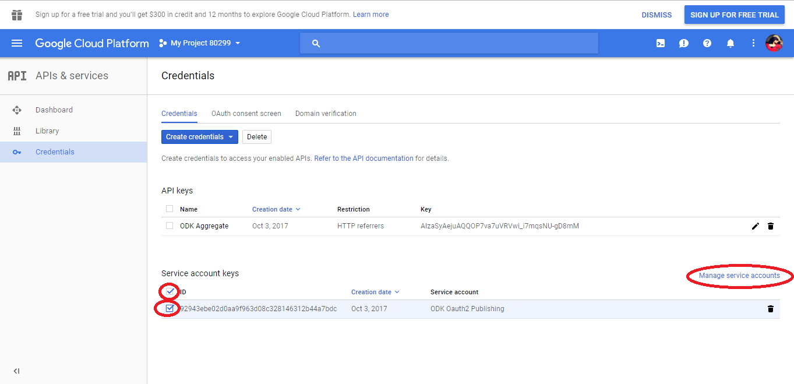794x384 pixels.
Task: Uncheck the service account key row checkbox
Action: 170,308
